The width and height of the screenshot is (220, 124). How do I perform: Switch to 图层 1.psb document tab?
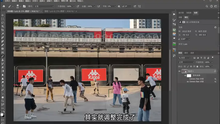59,11
